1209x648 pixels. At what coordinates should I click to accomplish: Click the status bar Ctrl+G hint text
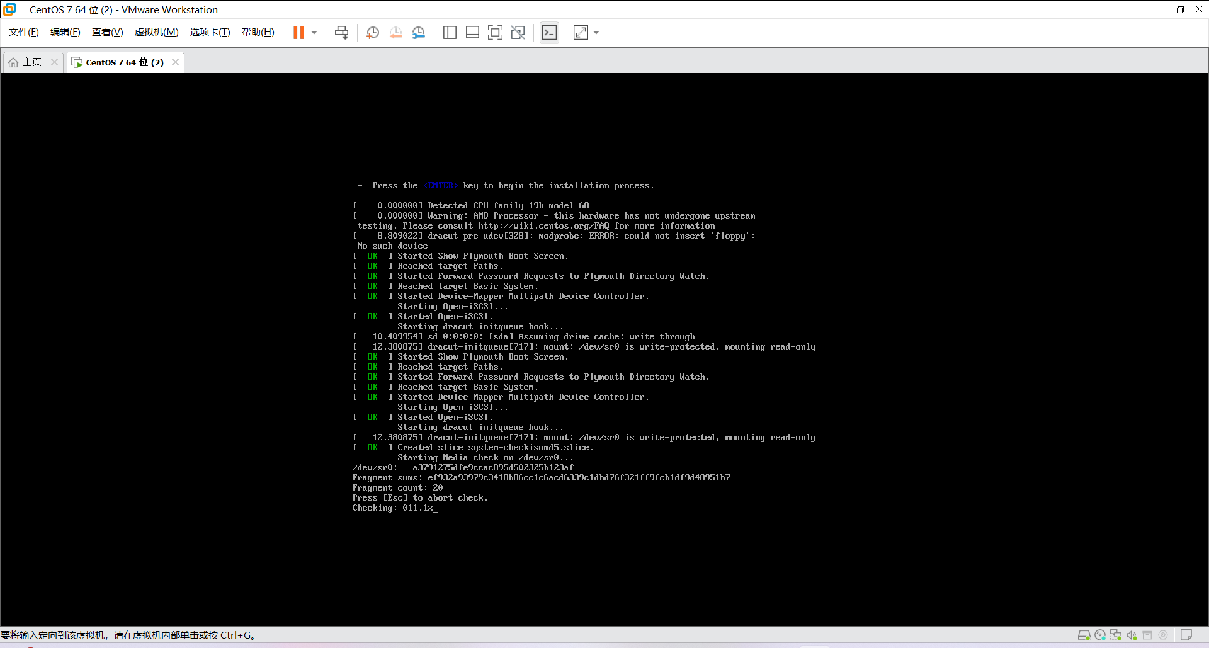(x=128, y=635)
